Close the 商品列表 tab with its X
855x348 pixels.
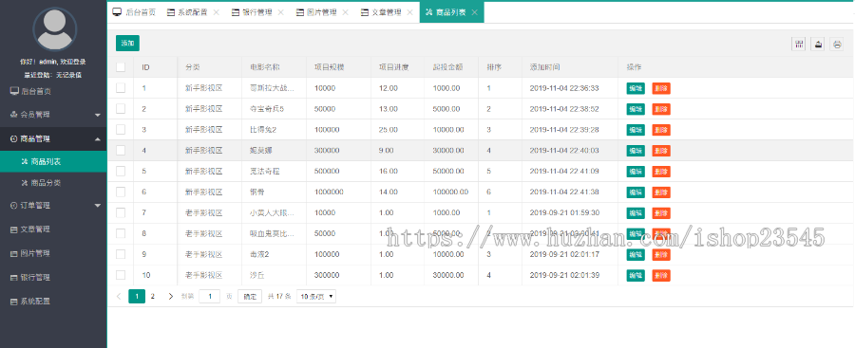click(474, 12)
